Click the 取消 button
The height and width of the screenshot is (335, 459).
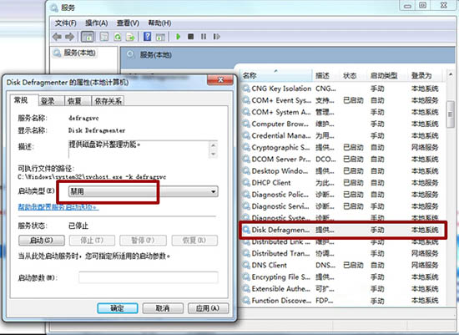(x=163, y=308)
